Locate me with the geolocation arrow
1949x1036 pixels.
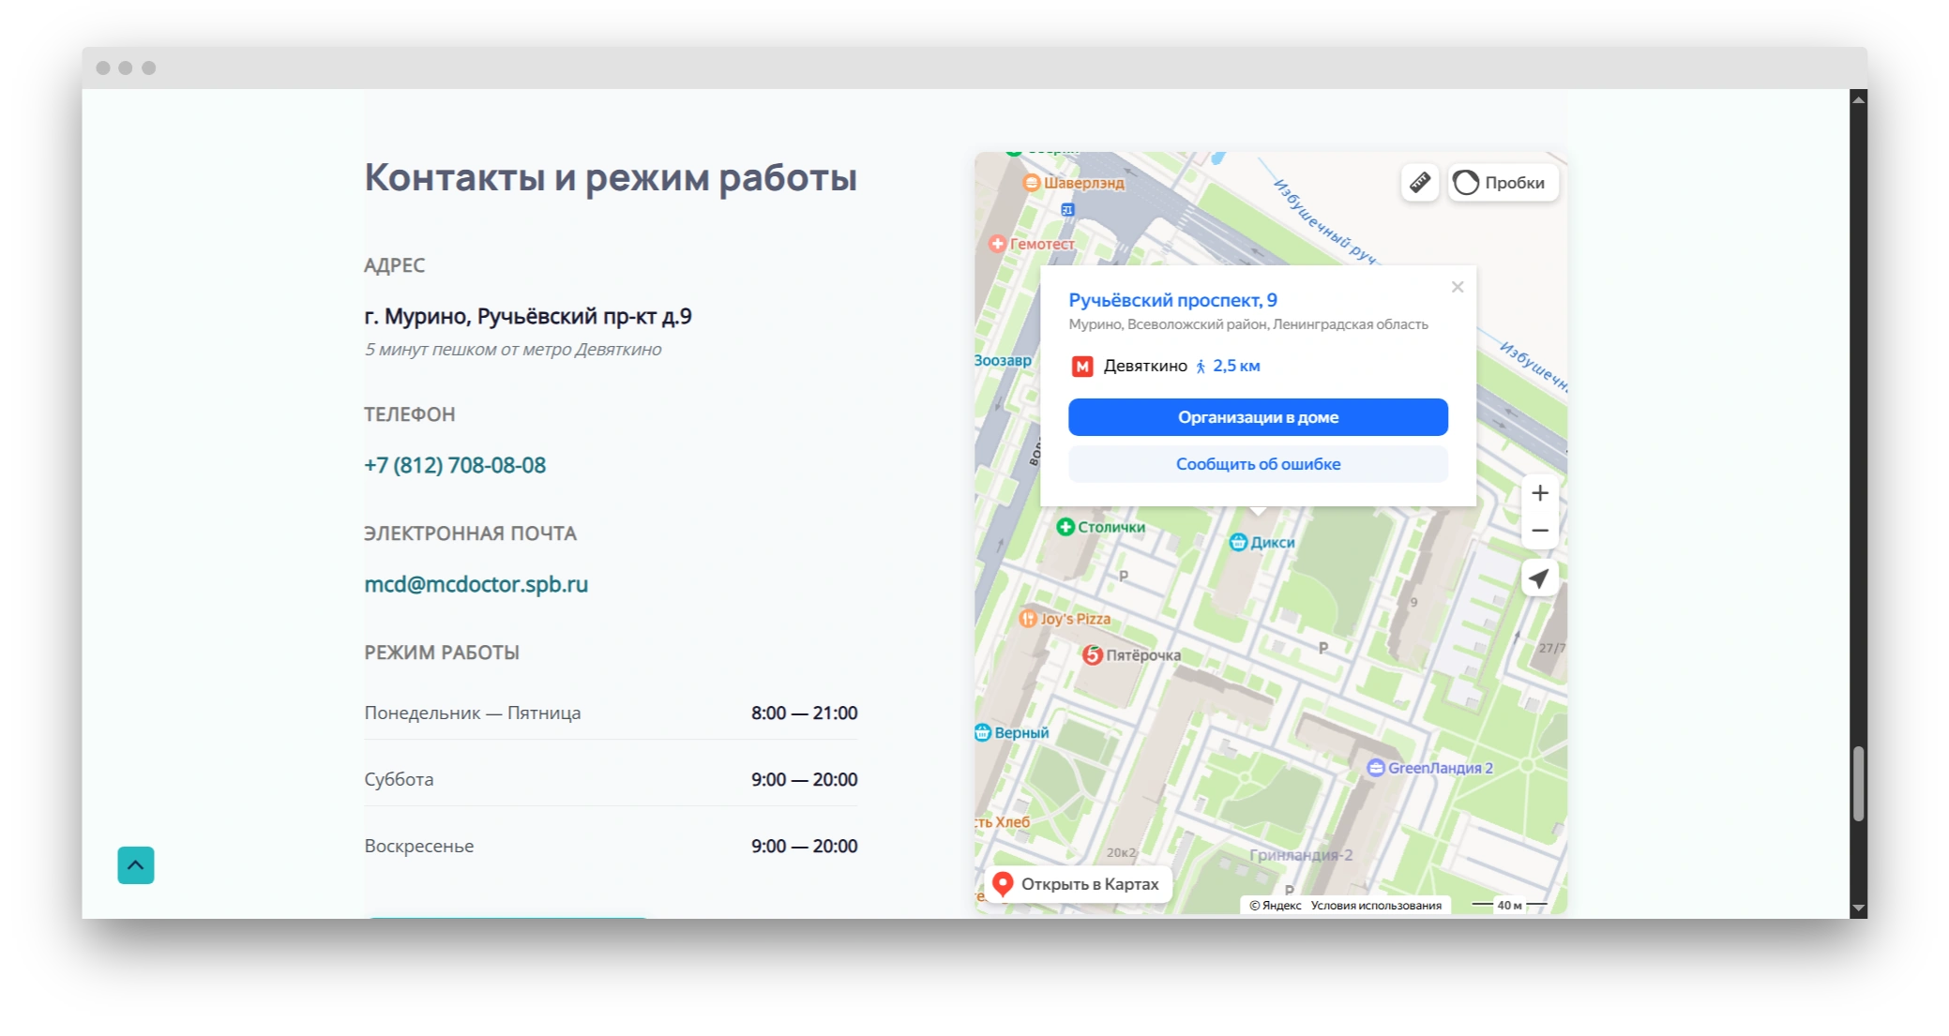coord(1539,578)
